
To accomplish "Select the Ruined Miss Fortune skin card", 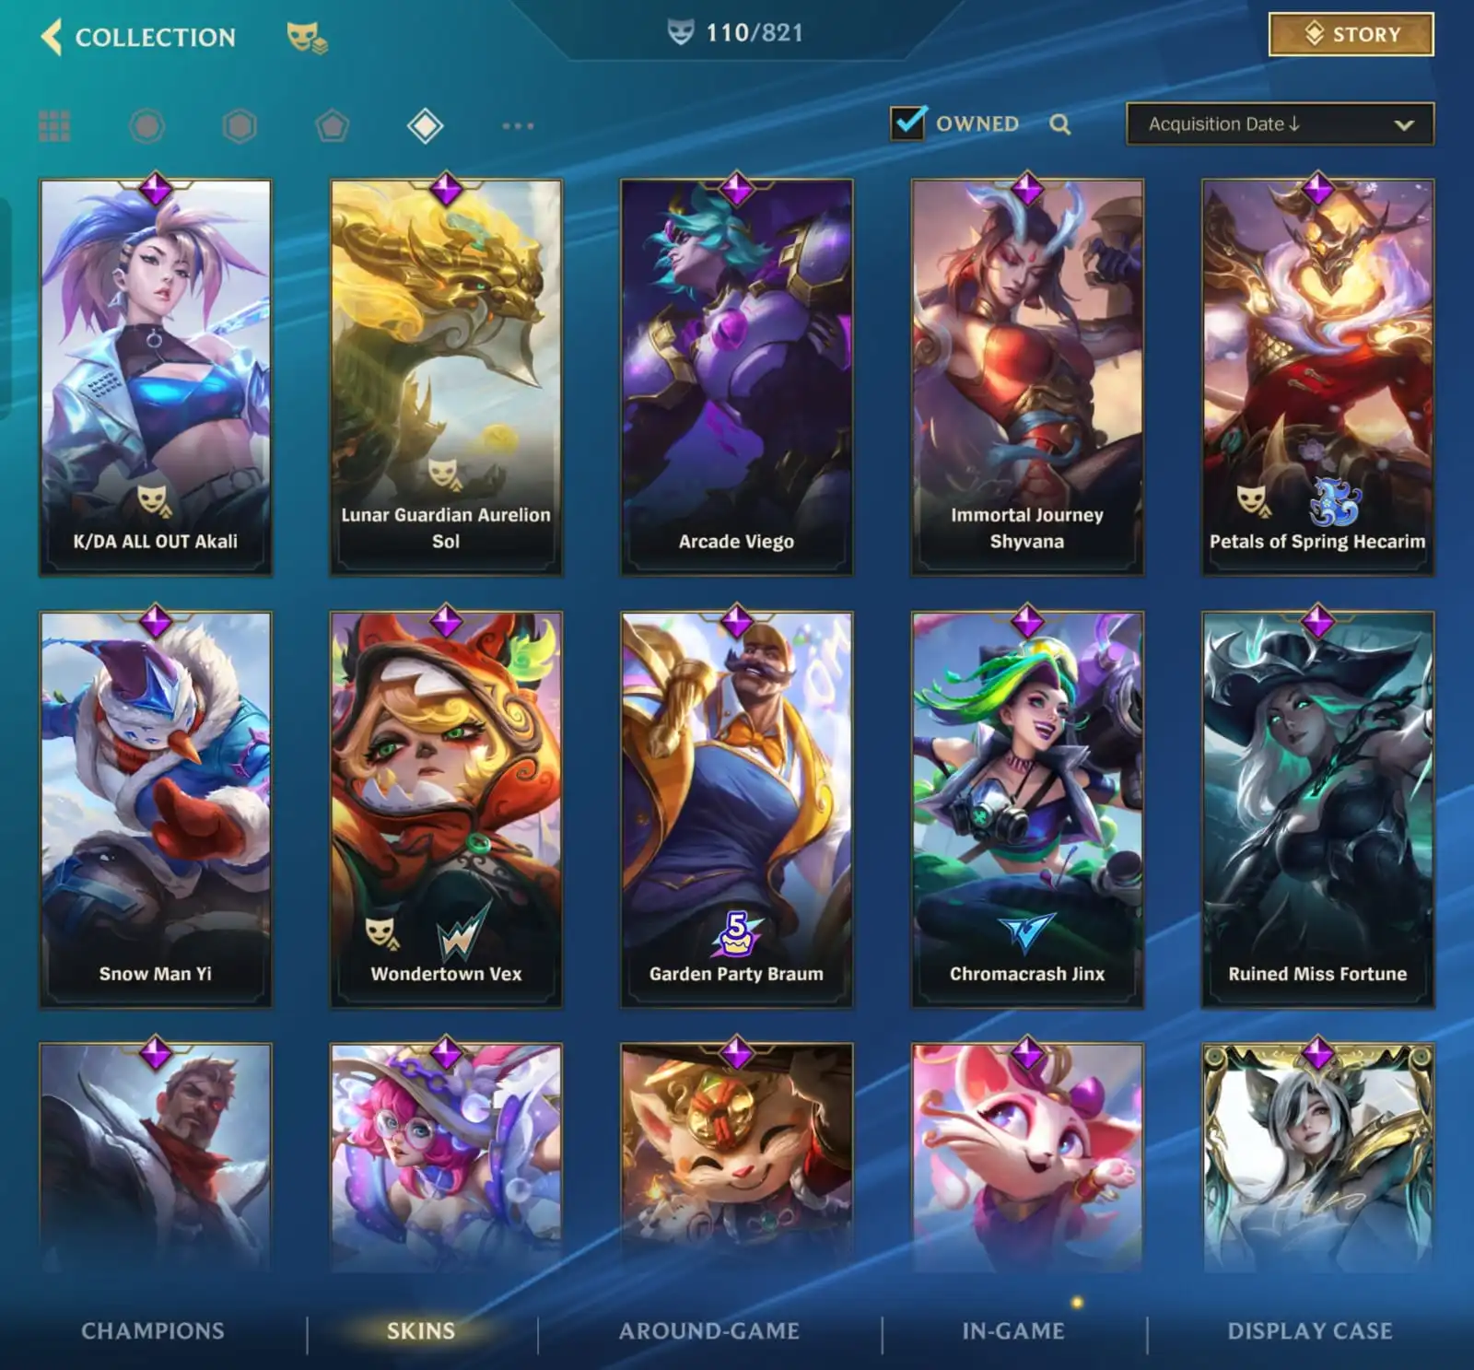I will 1318,809.
